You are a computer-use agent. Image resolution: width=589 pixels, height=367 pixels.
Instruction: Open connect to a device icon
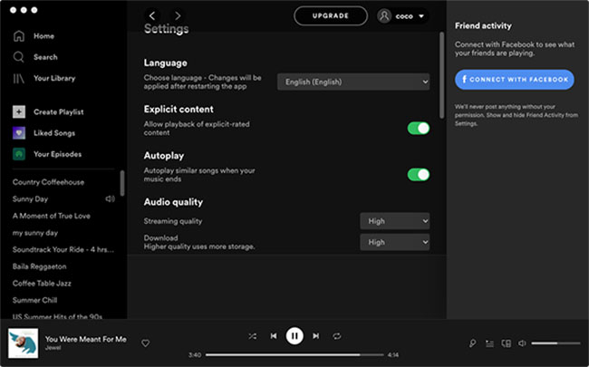[x=506, y=343]
